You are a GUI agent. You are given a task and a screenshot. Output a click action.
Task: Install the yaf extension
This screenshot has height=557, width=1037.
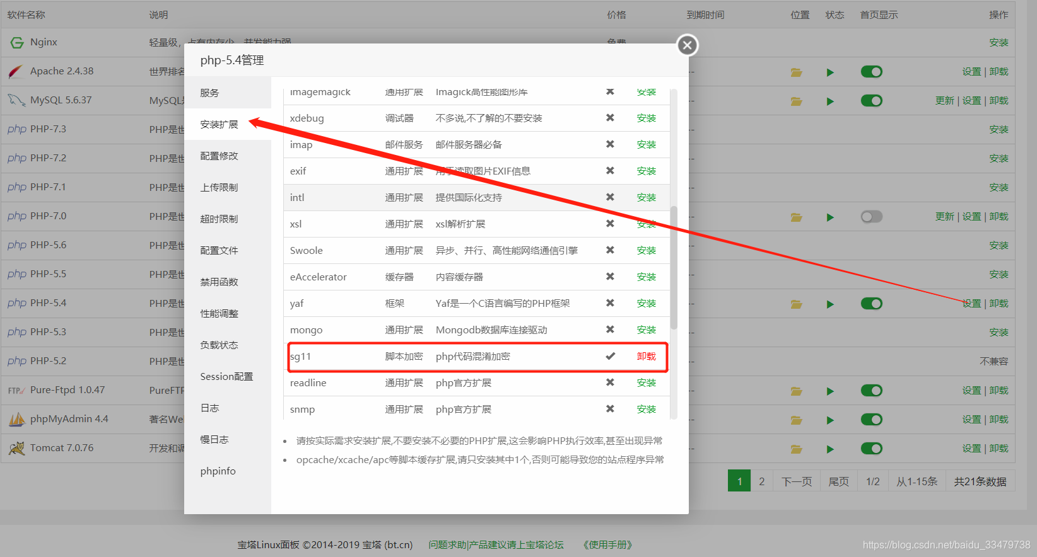click(647, 303)
